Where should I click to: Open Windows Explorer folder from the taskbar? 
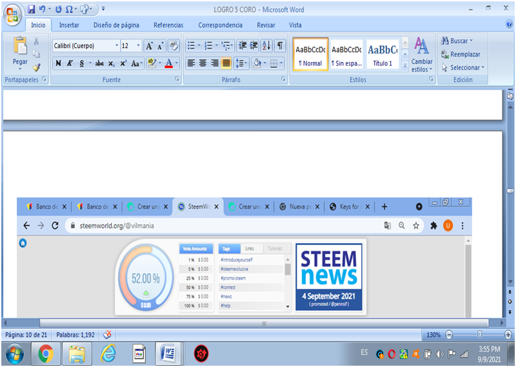[x=77, y=354]
